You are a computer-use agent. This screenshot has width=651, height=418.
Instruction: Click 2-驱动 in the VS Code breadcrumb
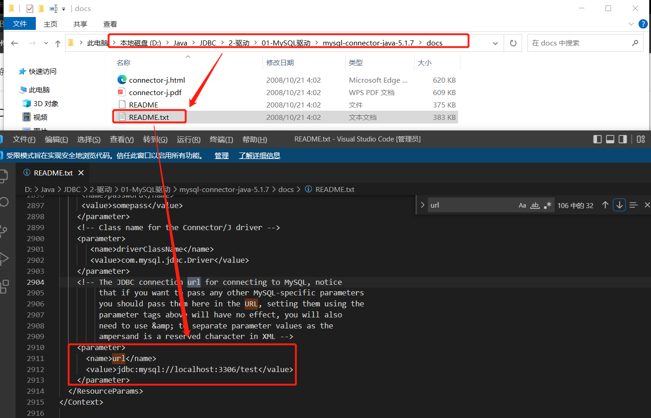tap(101, 189)
